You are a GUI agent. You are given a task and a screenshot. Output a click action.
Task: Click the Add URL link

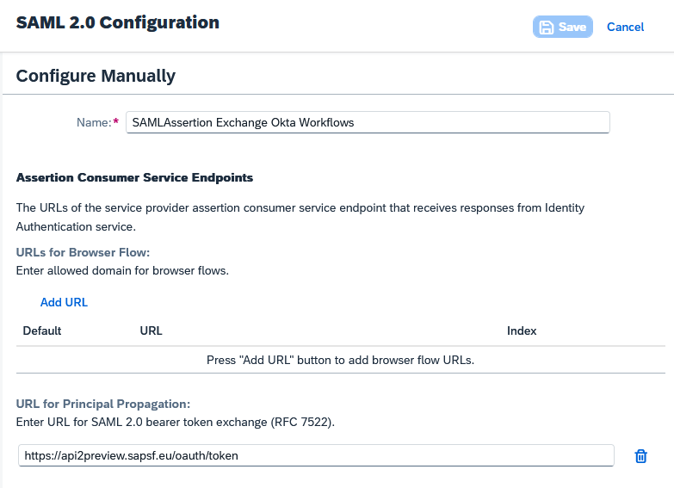64,302
